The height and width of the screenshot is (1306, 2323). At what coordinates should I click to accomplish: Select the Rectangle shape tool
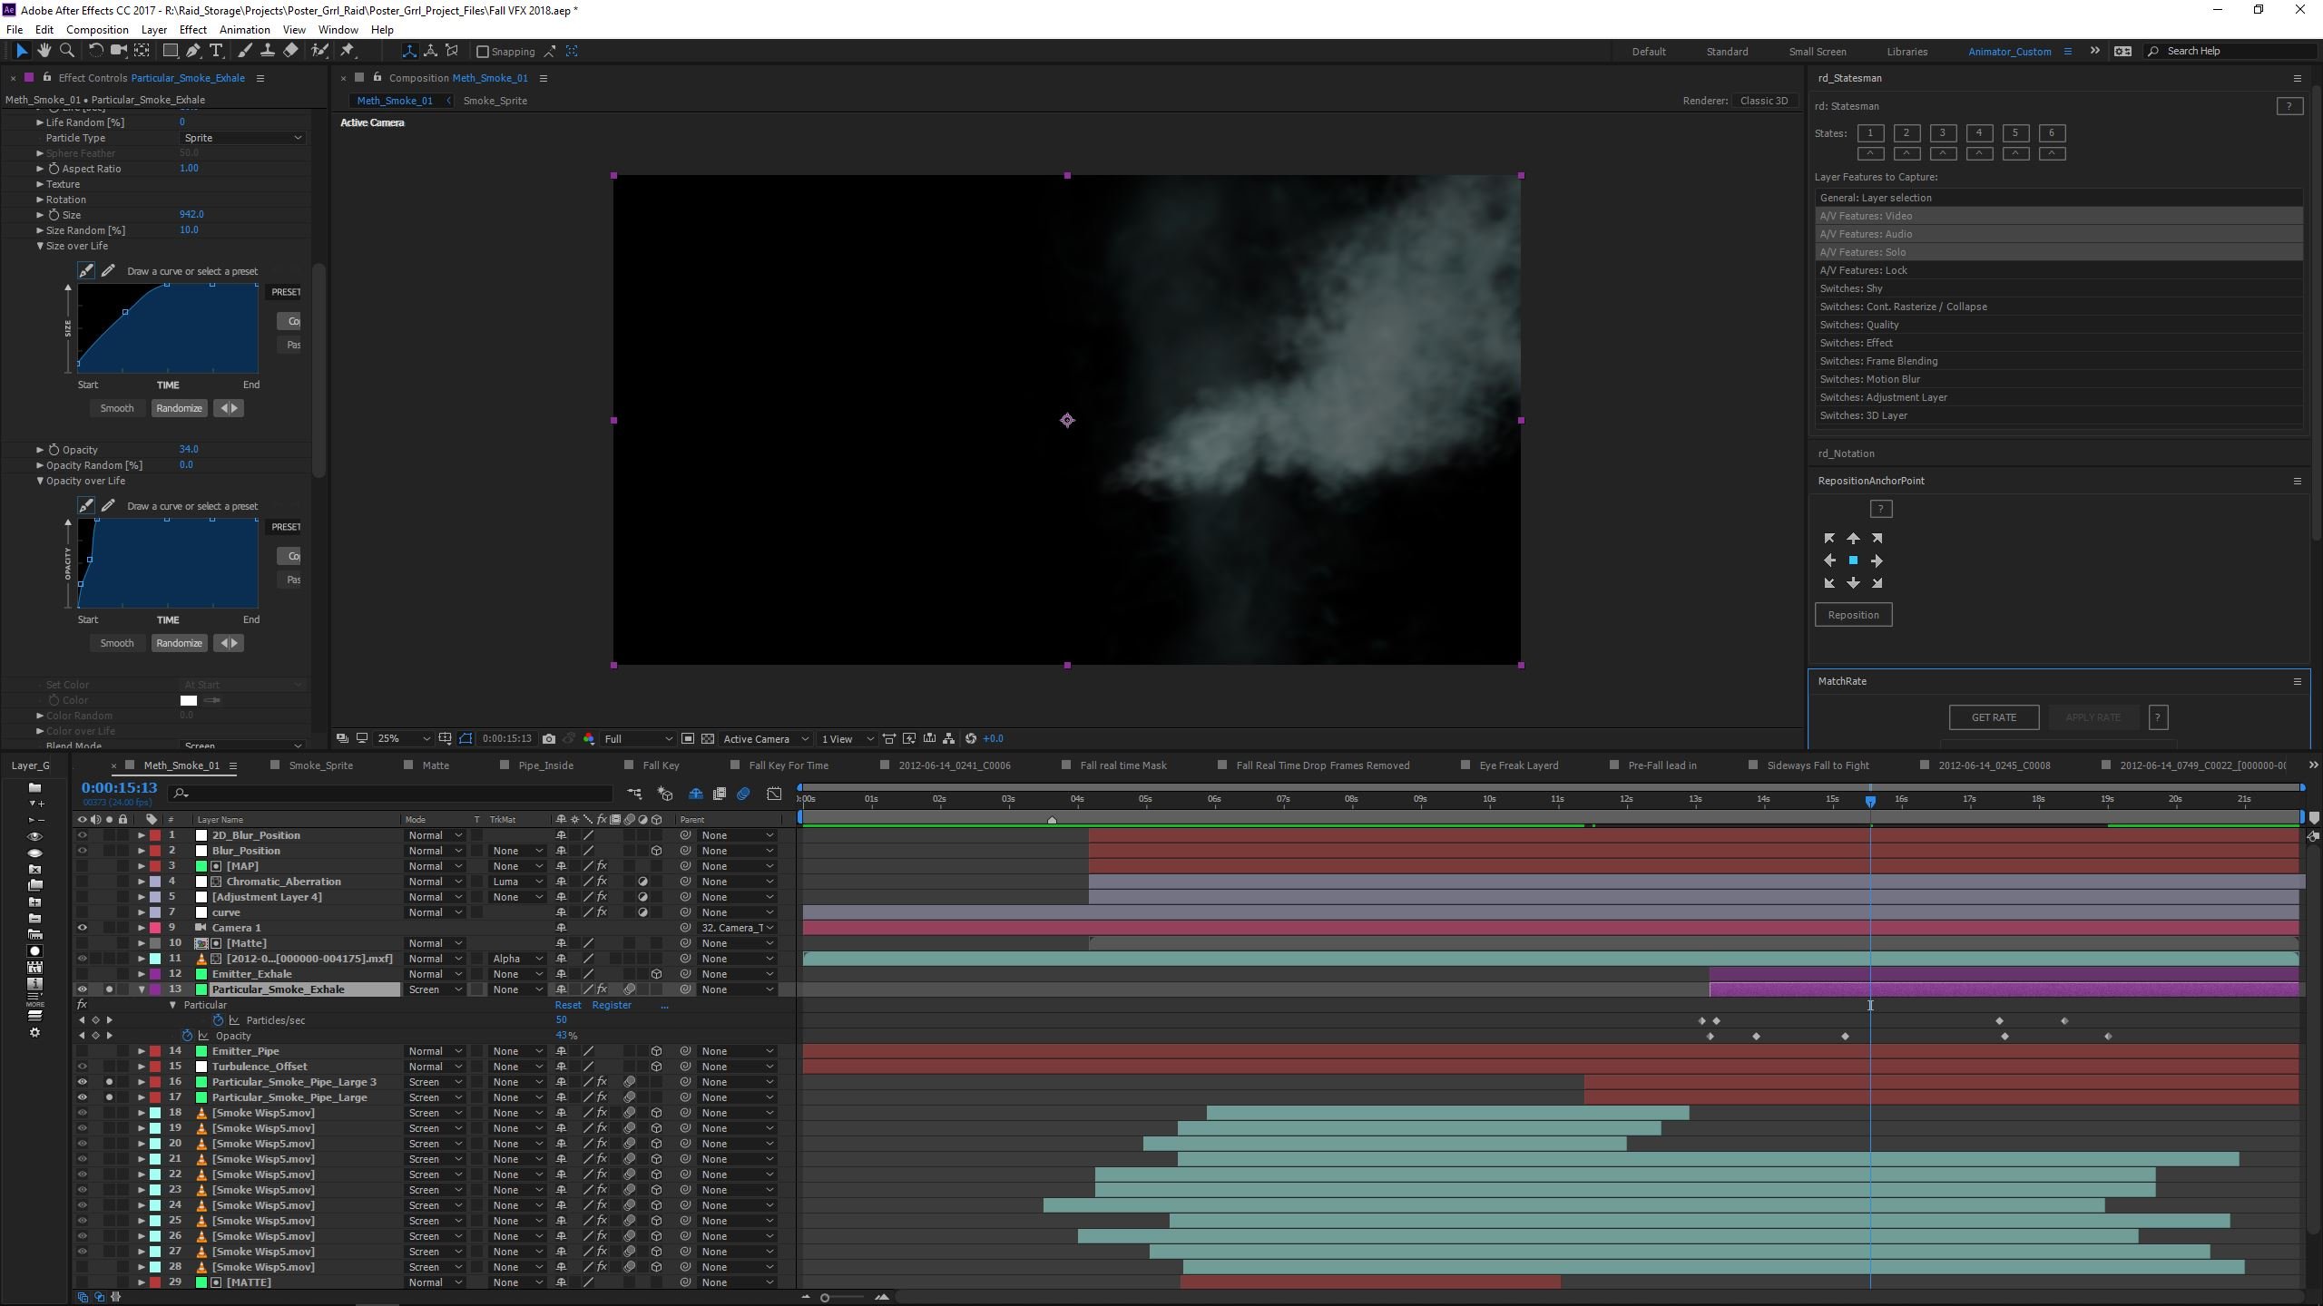pyautogui.click(x=170, y=51)
